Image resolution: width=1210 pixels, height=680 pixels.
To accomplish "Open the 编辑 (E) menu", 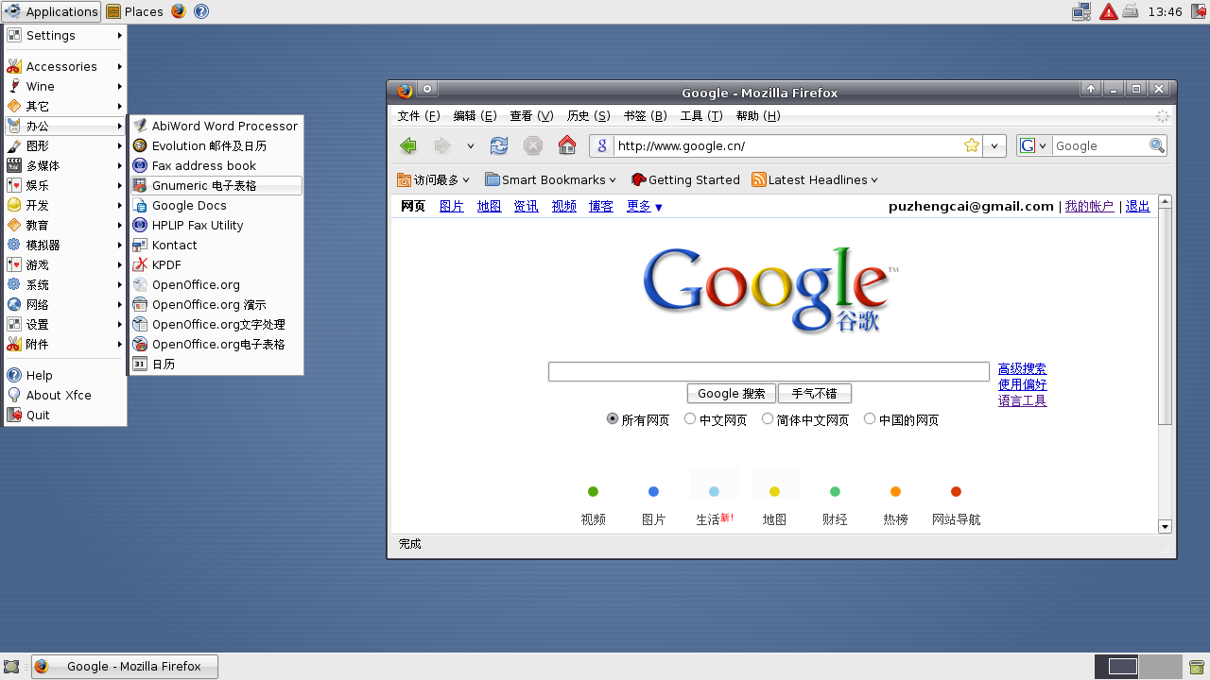I will pos(475,115).
